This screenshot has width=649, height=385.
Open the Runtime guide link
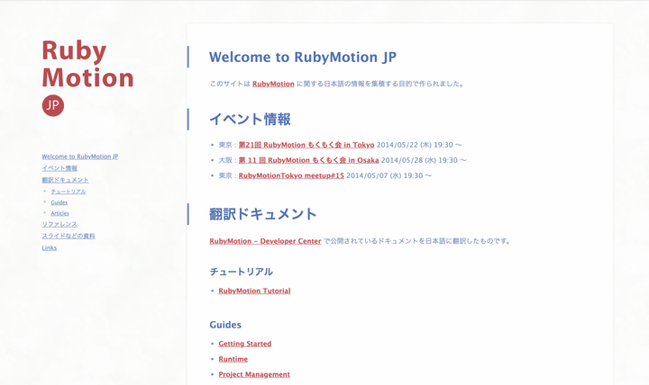(233, 359)
